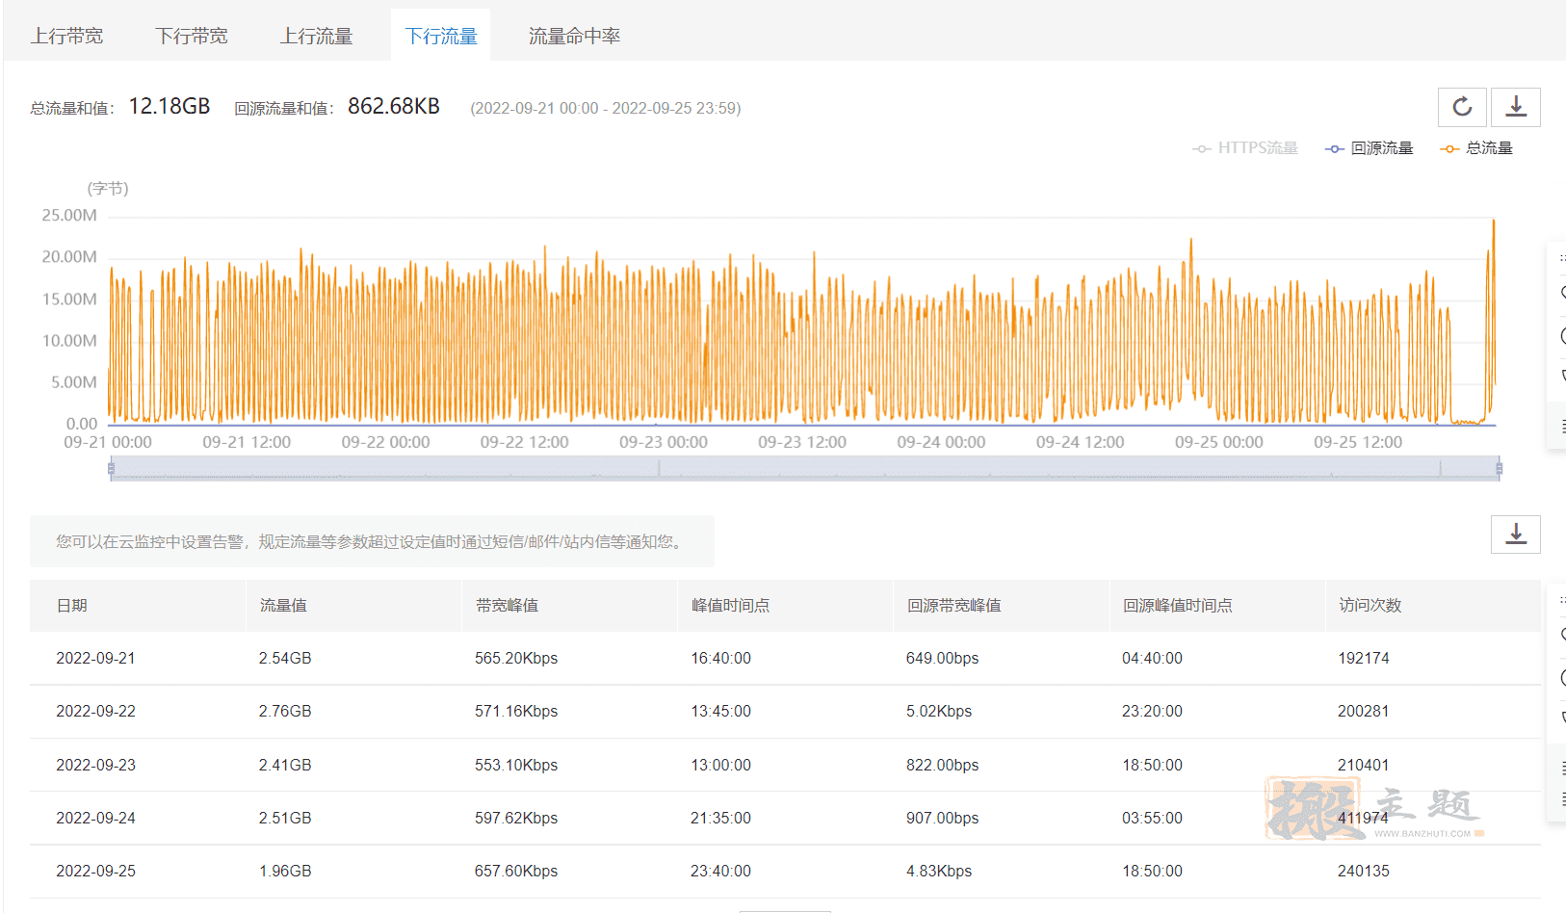Viewport: 1566px width, 913px height.
Task: Click the 240135 visit count cell
Action: pos(1364,872)
